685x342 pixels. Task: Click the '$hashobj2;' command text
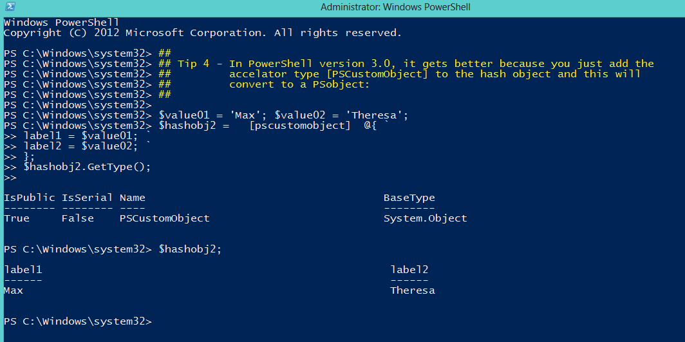pos(191,249)
